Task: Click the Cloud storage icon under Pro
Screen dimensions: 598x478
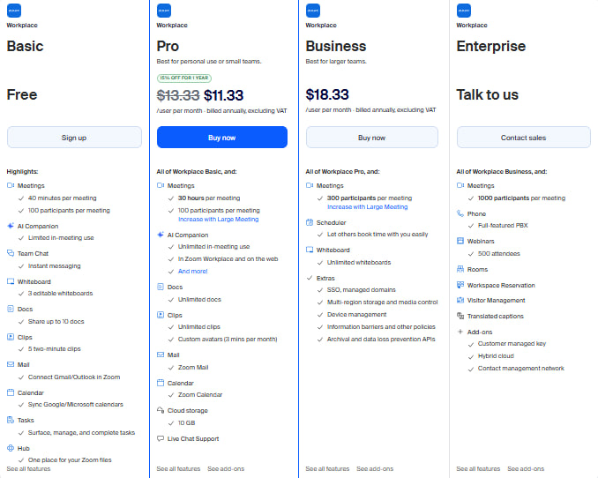Action: [x=160, y=410]
